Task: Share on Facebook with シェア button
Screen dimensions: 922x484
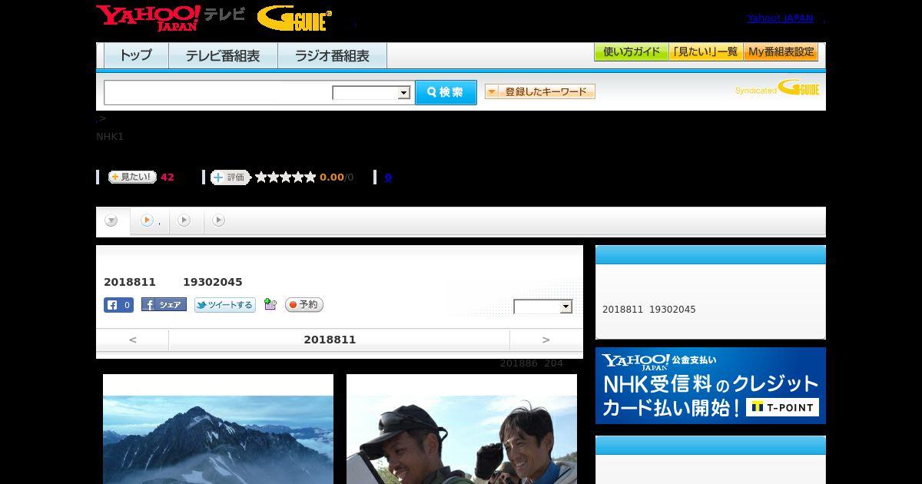Action: click(x=164, y=305)
